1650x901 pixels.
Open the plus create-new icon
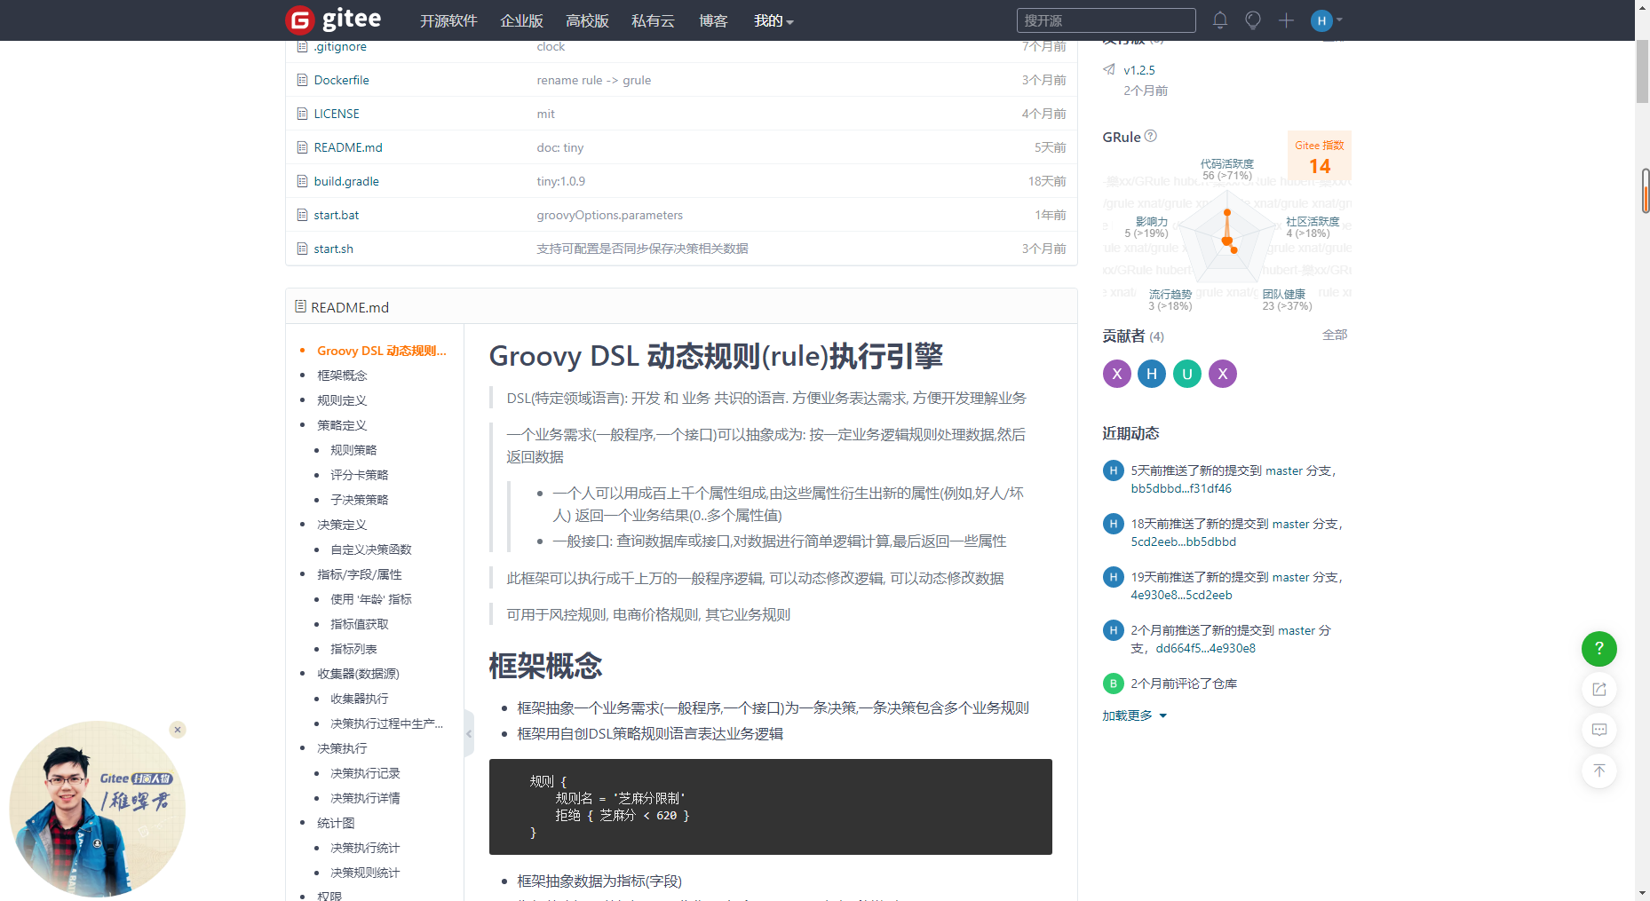coord(1286,20)
